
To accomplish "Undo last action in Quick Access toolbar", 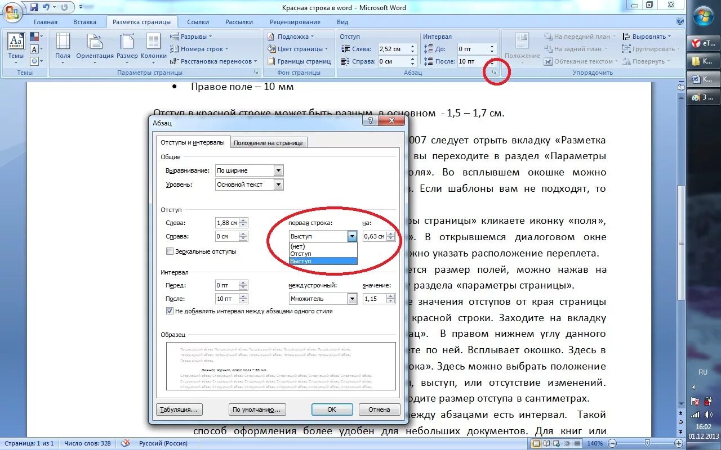I will tap(47, 7).
